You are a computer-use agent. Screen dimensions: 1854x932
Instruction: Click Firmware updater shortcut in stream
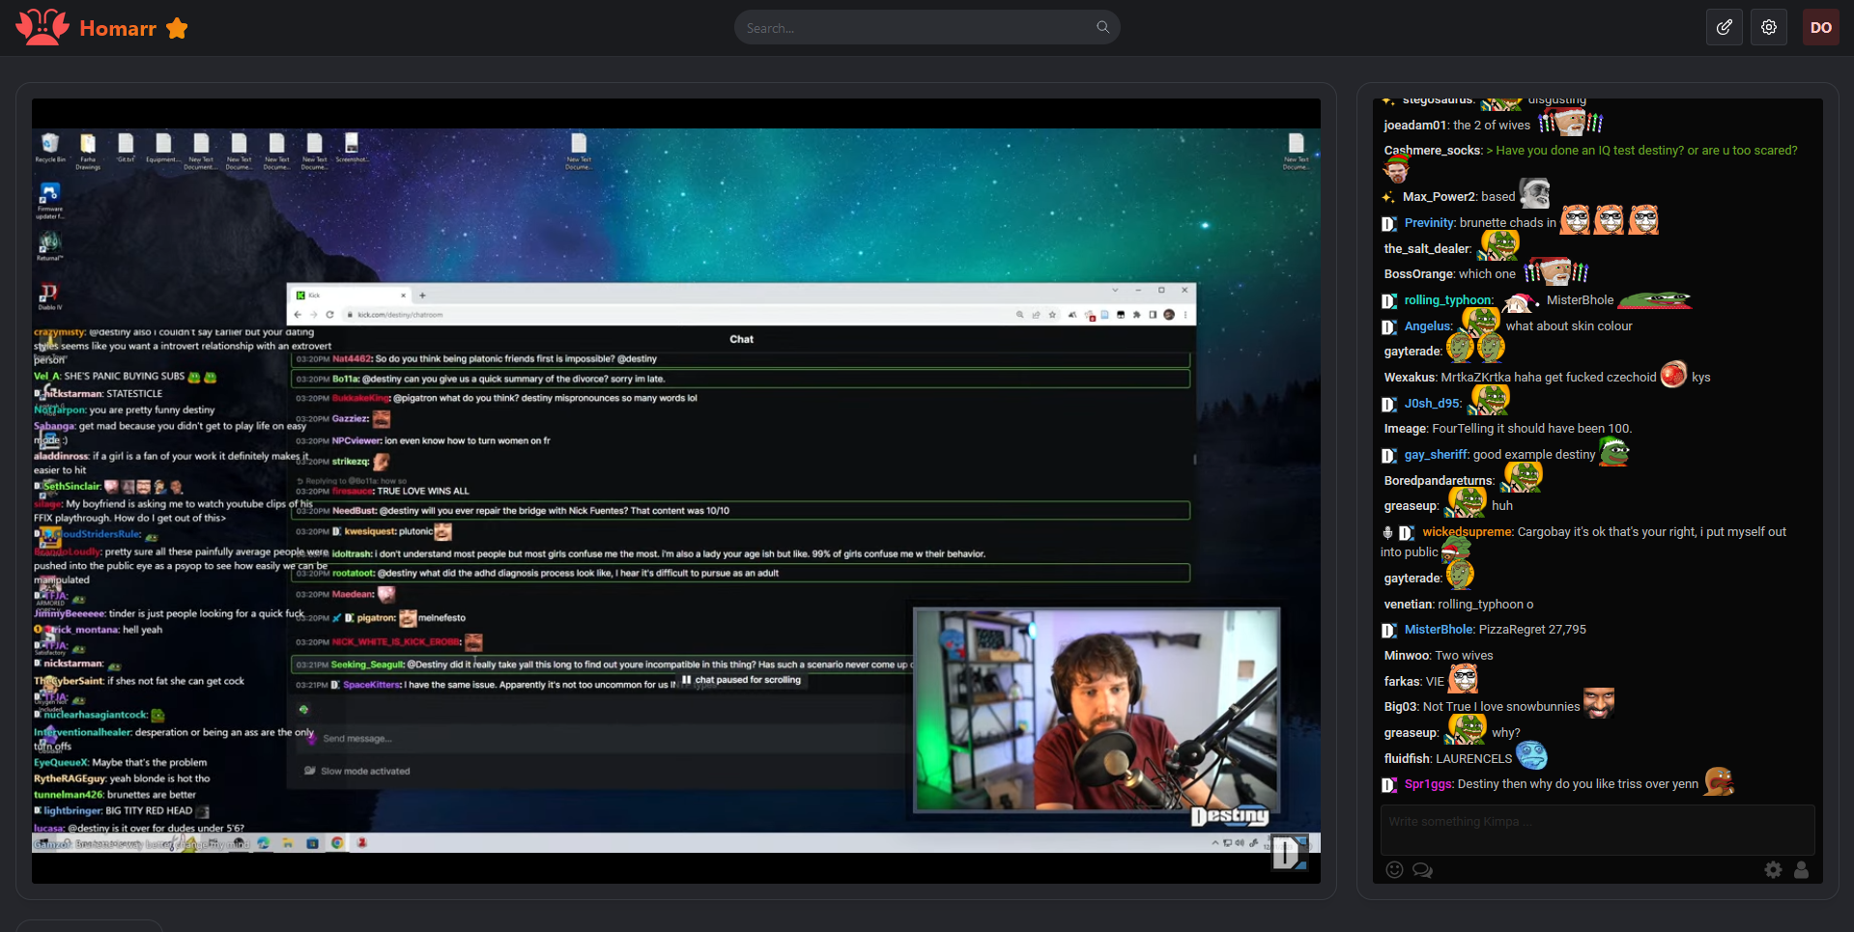(x=49, y=201)
